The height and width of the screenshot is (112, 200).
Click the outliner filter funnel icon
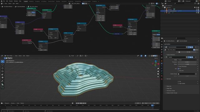(x=195, y=3)
